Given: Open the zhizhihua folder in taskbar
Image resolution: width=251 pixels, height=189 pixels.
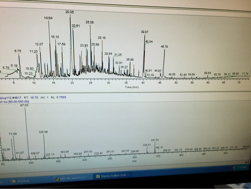Looking at the screenshot, I should [20, 181].
